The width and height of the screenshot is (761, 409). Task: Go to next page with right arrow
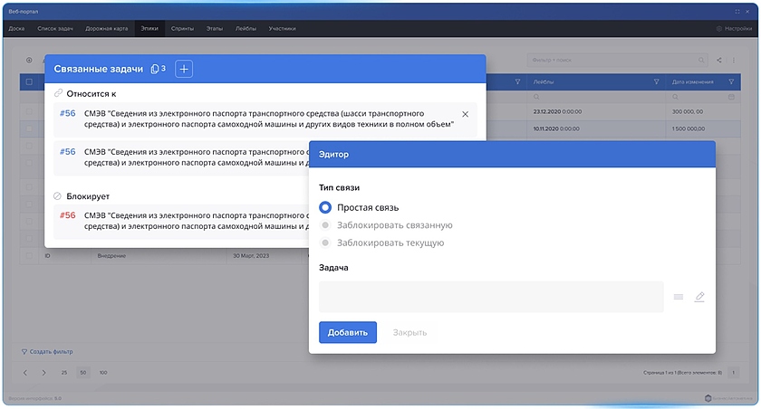(x=43, y=373)
